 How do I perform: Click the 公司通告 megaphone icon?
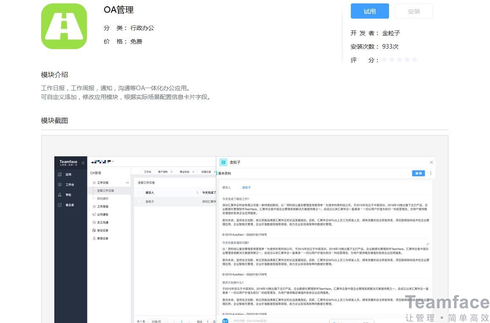click(94, 214)
